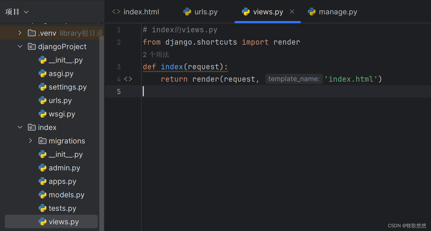This screenshot has width=431, height=231.
Task: Open asgi.py in project tree
Action: (61, 74)
